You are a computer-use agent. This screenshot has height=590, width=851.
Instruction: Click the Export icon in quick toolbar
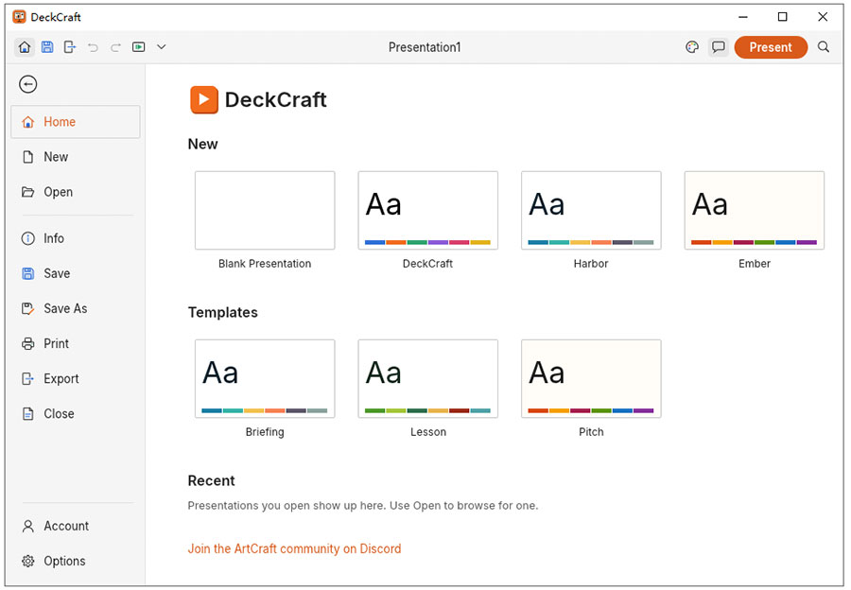pos(70,47)
